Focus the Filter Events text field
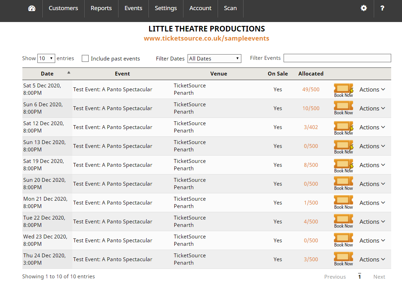This screenshot has height=286, width=402. (x=337, y=58)
